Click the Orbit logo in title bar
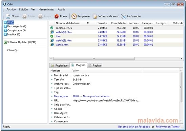Screen dimensions: 186x131 tap(5, 4)
